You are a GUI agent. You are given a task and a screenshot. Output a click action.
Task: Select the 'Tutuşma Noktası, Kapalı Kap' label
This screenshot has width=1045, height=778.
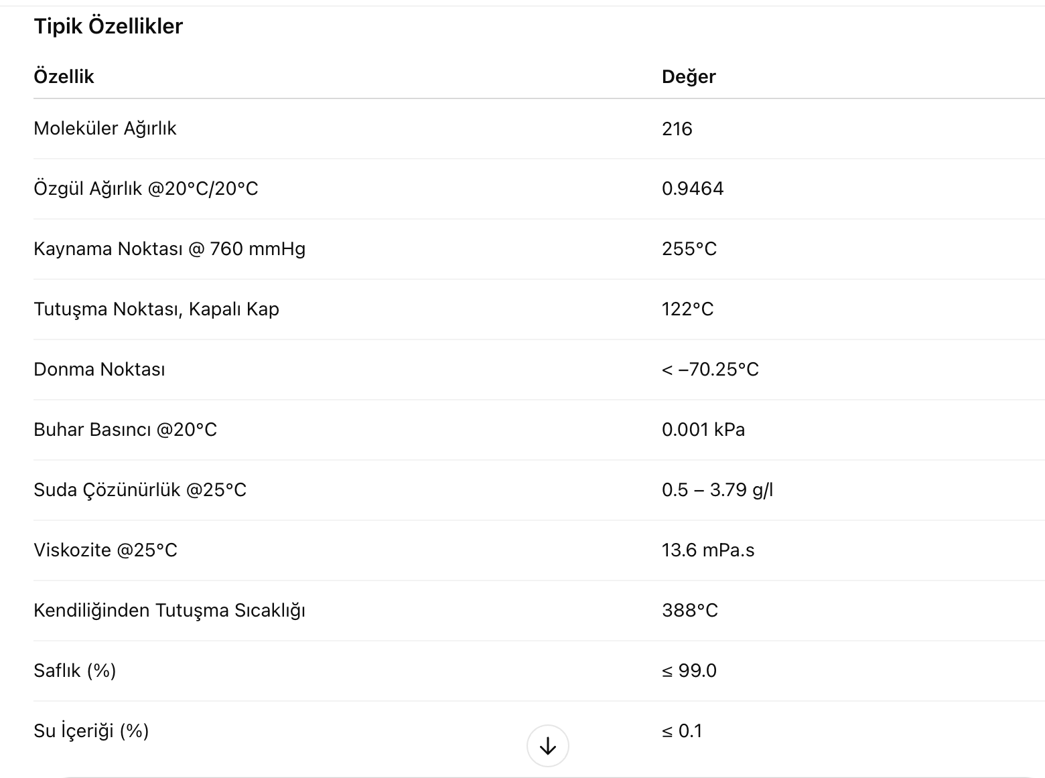[x=156, y=309]
